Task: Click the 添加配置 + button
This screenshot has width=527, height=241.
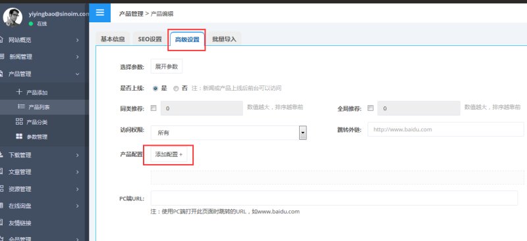Action: click(x=169, y=154)
